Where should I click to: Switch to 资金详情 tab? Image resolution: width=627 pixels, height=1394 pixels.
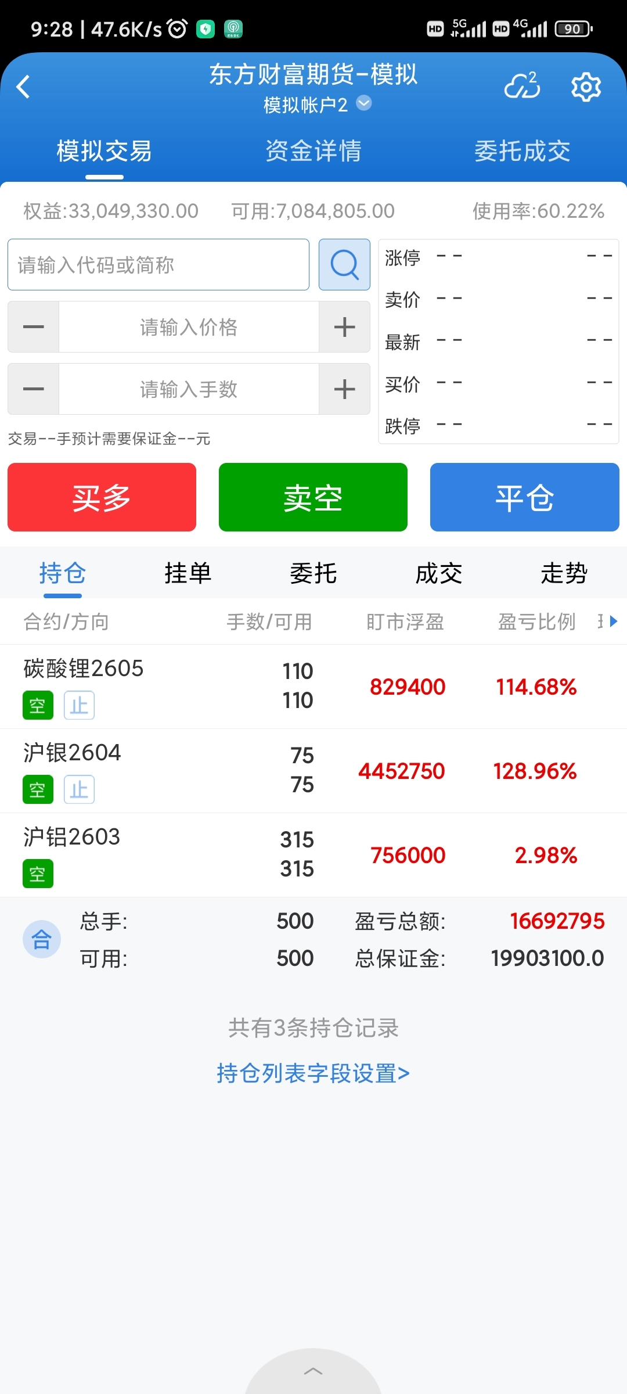tap(313, 151)
